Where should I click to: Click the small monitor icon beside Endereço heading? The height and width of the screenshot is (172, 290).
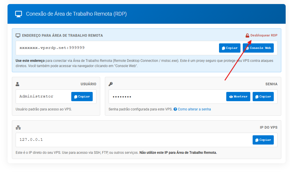point(18,36)
